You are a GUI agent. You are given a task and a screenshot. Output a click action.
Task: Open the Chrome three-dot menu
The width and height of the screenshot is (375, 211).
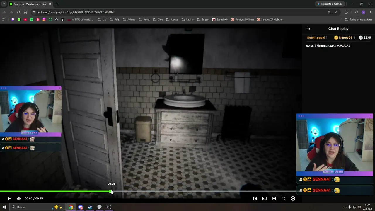[371, 12]
